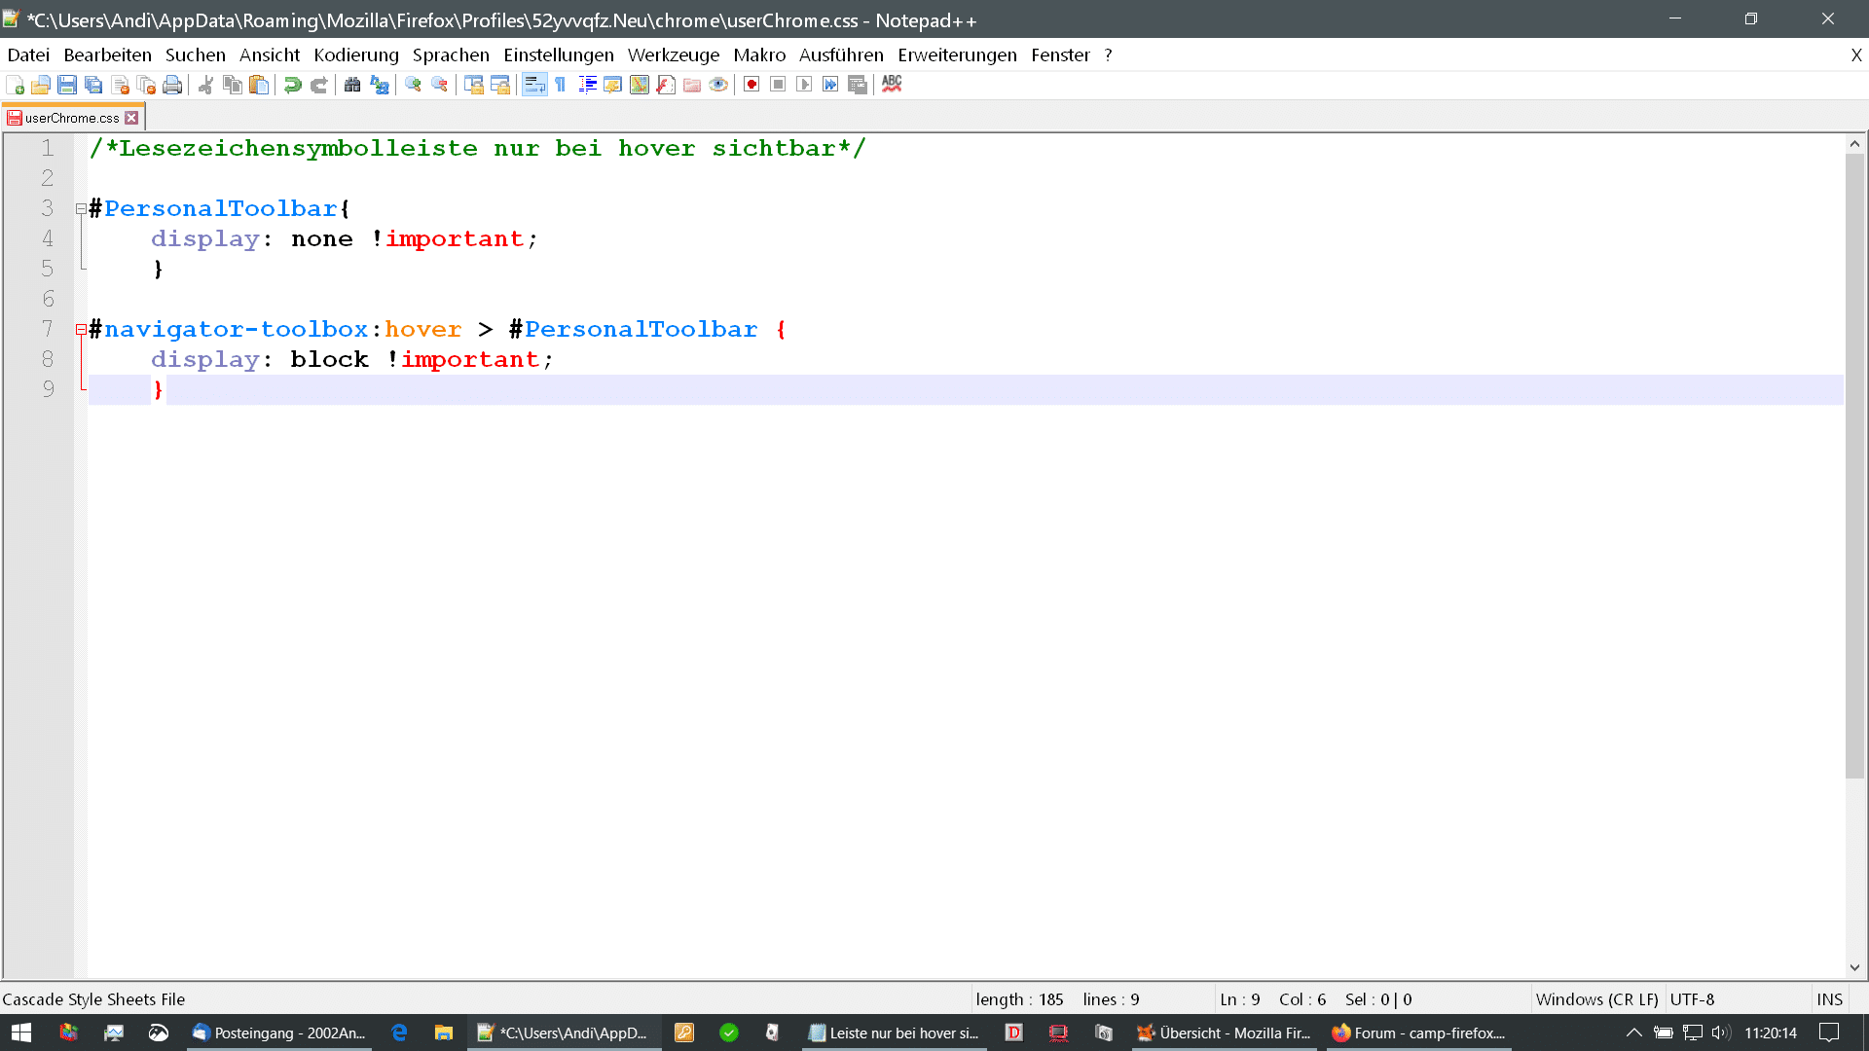Click the spell check ABC icon
This screenshot has height=1051, width=1869.
point(892,85)
